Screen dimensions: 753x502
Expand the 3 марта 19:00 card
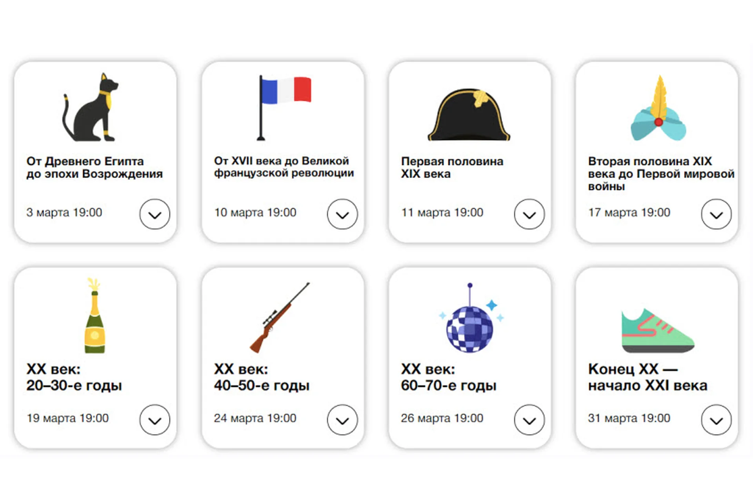coord(155,214)
